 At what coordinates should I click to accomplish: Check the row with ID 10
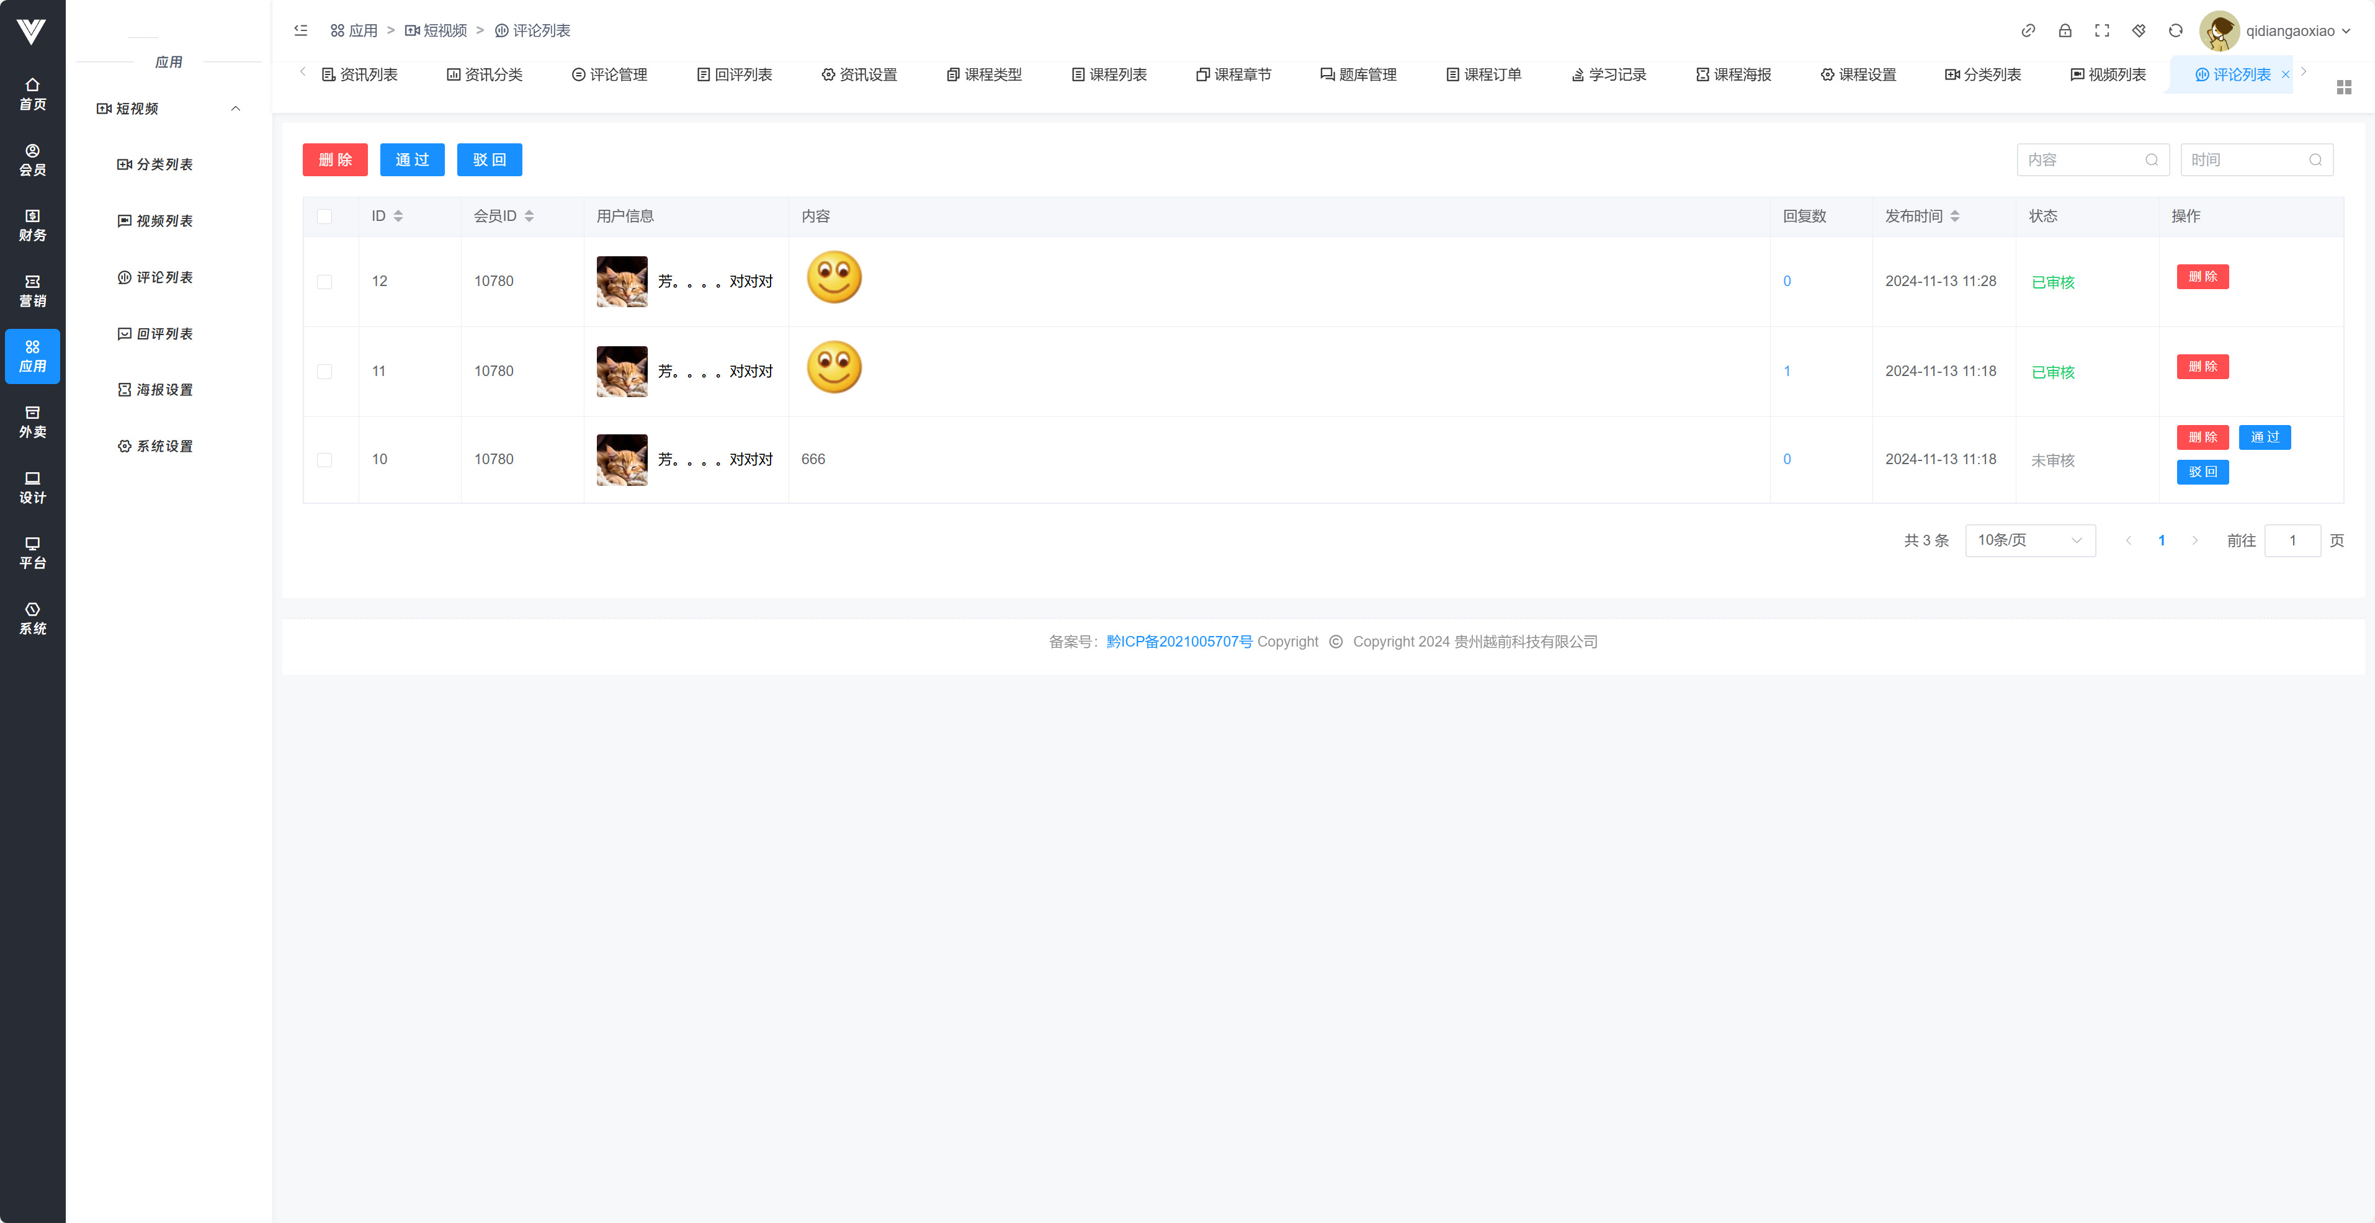coord(324,459)
